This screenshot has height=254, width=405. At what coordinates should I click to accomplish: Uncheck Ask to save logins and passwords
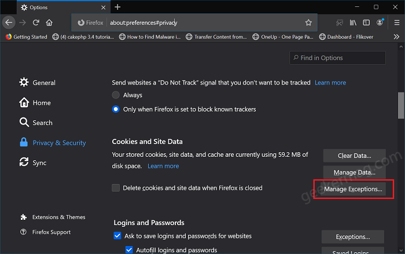coord(117,235)
